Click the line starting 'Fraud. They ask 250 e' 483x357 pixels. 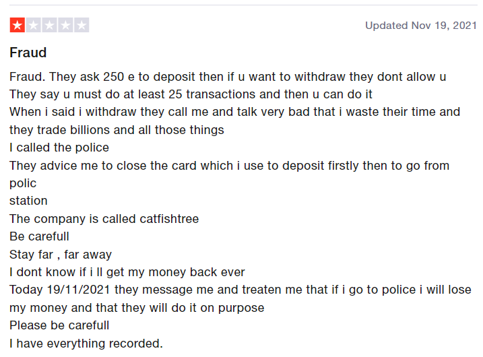pyautogui.click(x=228, y=77)
